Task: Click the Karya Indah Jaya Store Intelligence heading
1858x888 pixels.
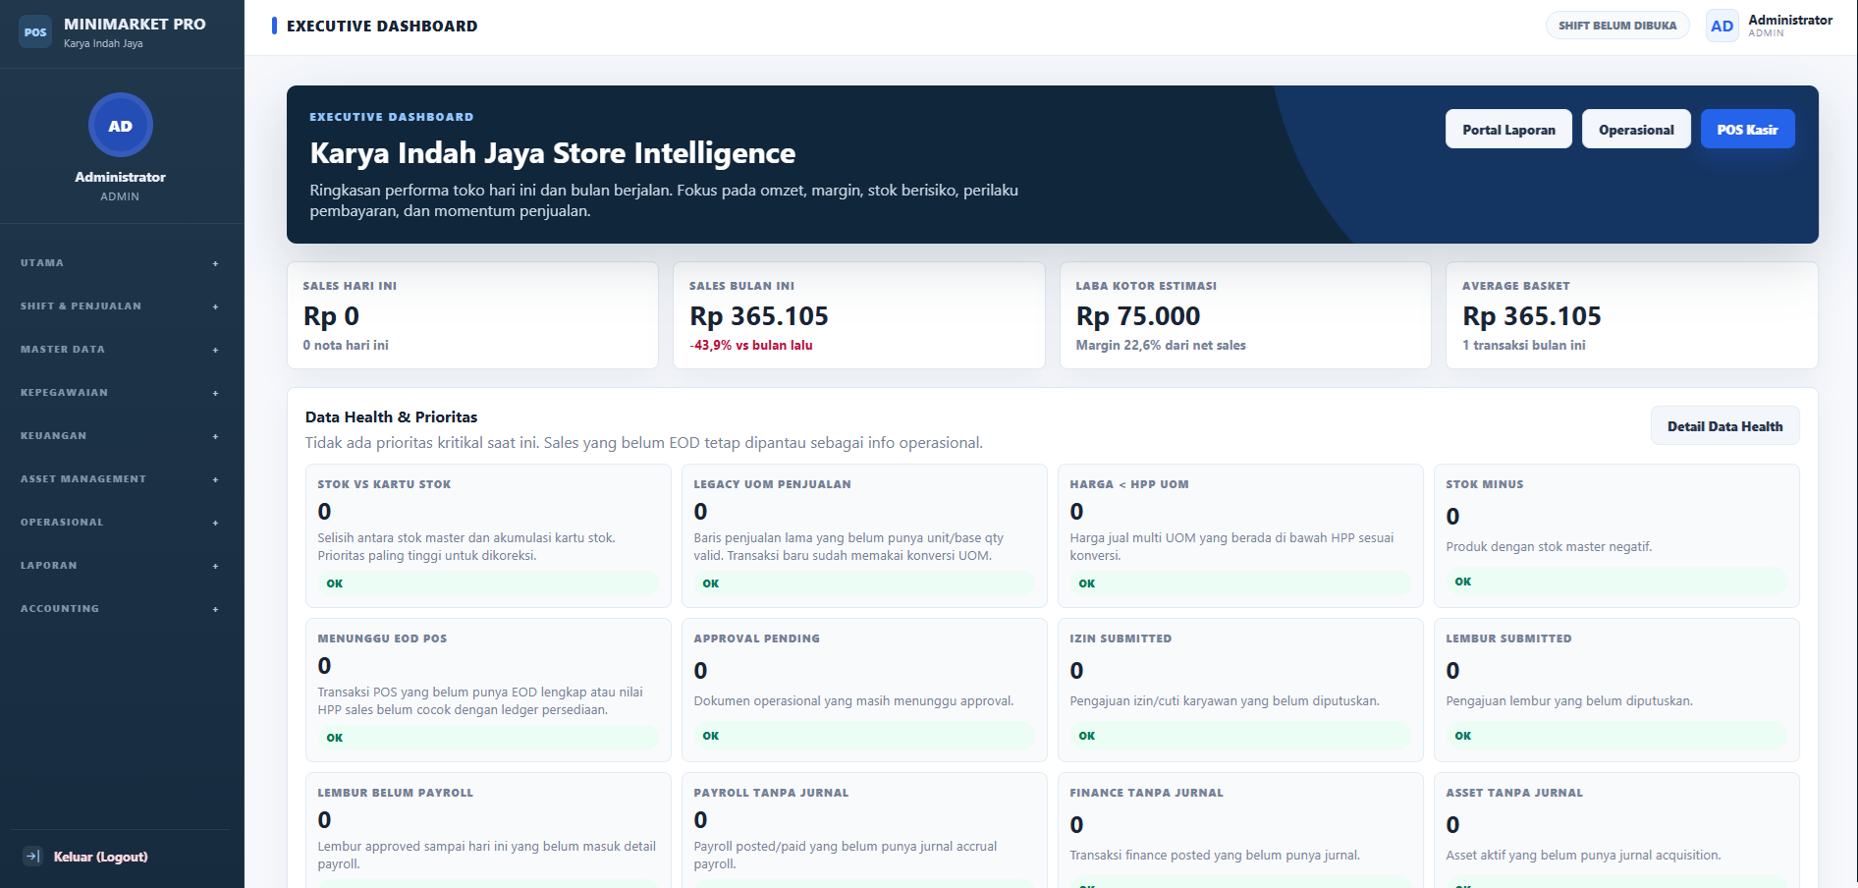Action: click(553, 153)
